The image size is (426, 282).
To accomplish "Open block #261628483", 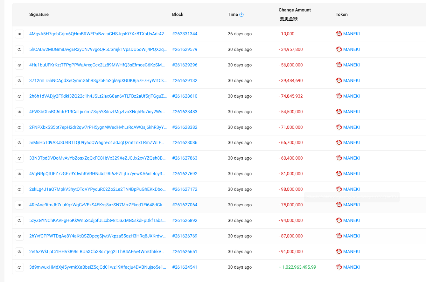I will tap(185, 112).
